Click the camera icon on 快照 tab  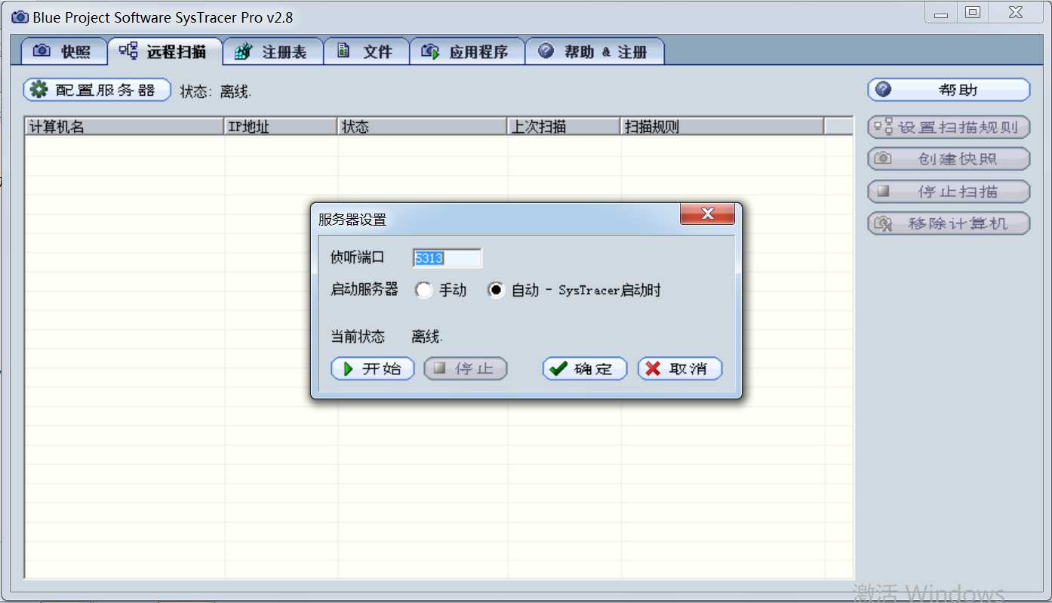click(42, 51)
